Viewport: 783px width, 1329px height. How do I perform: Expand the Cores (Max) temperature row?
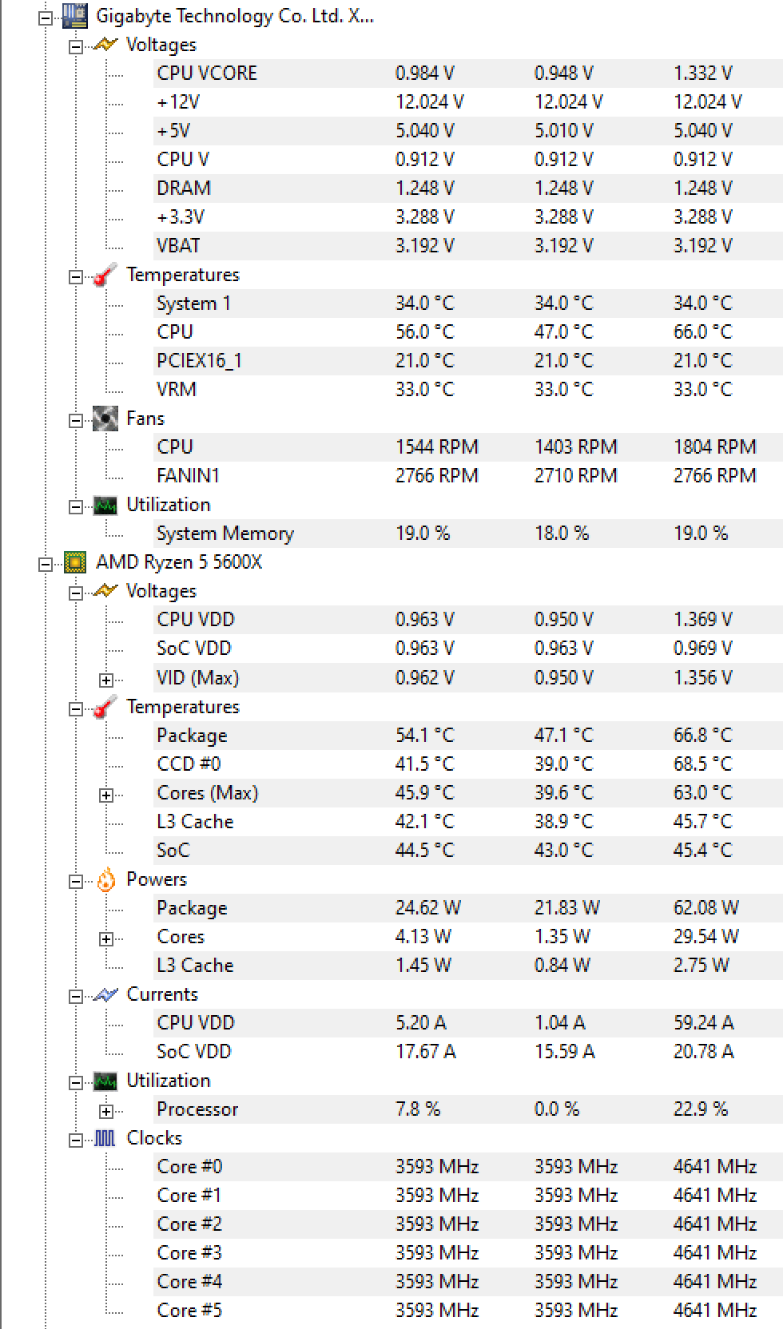106,795
